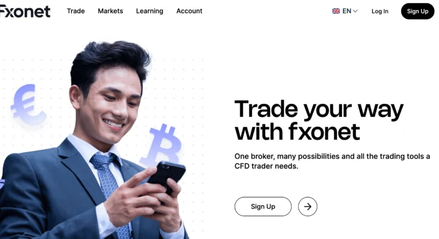This screenshot has height=239, width=439.
Task: Open the EN language selector
Action: pos(345,11)
